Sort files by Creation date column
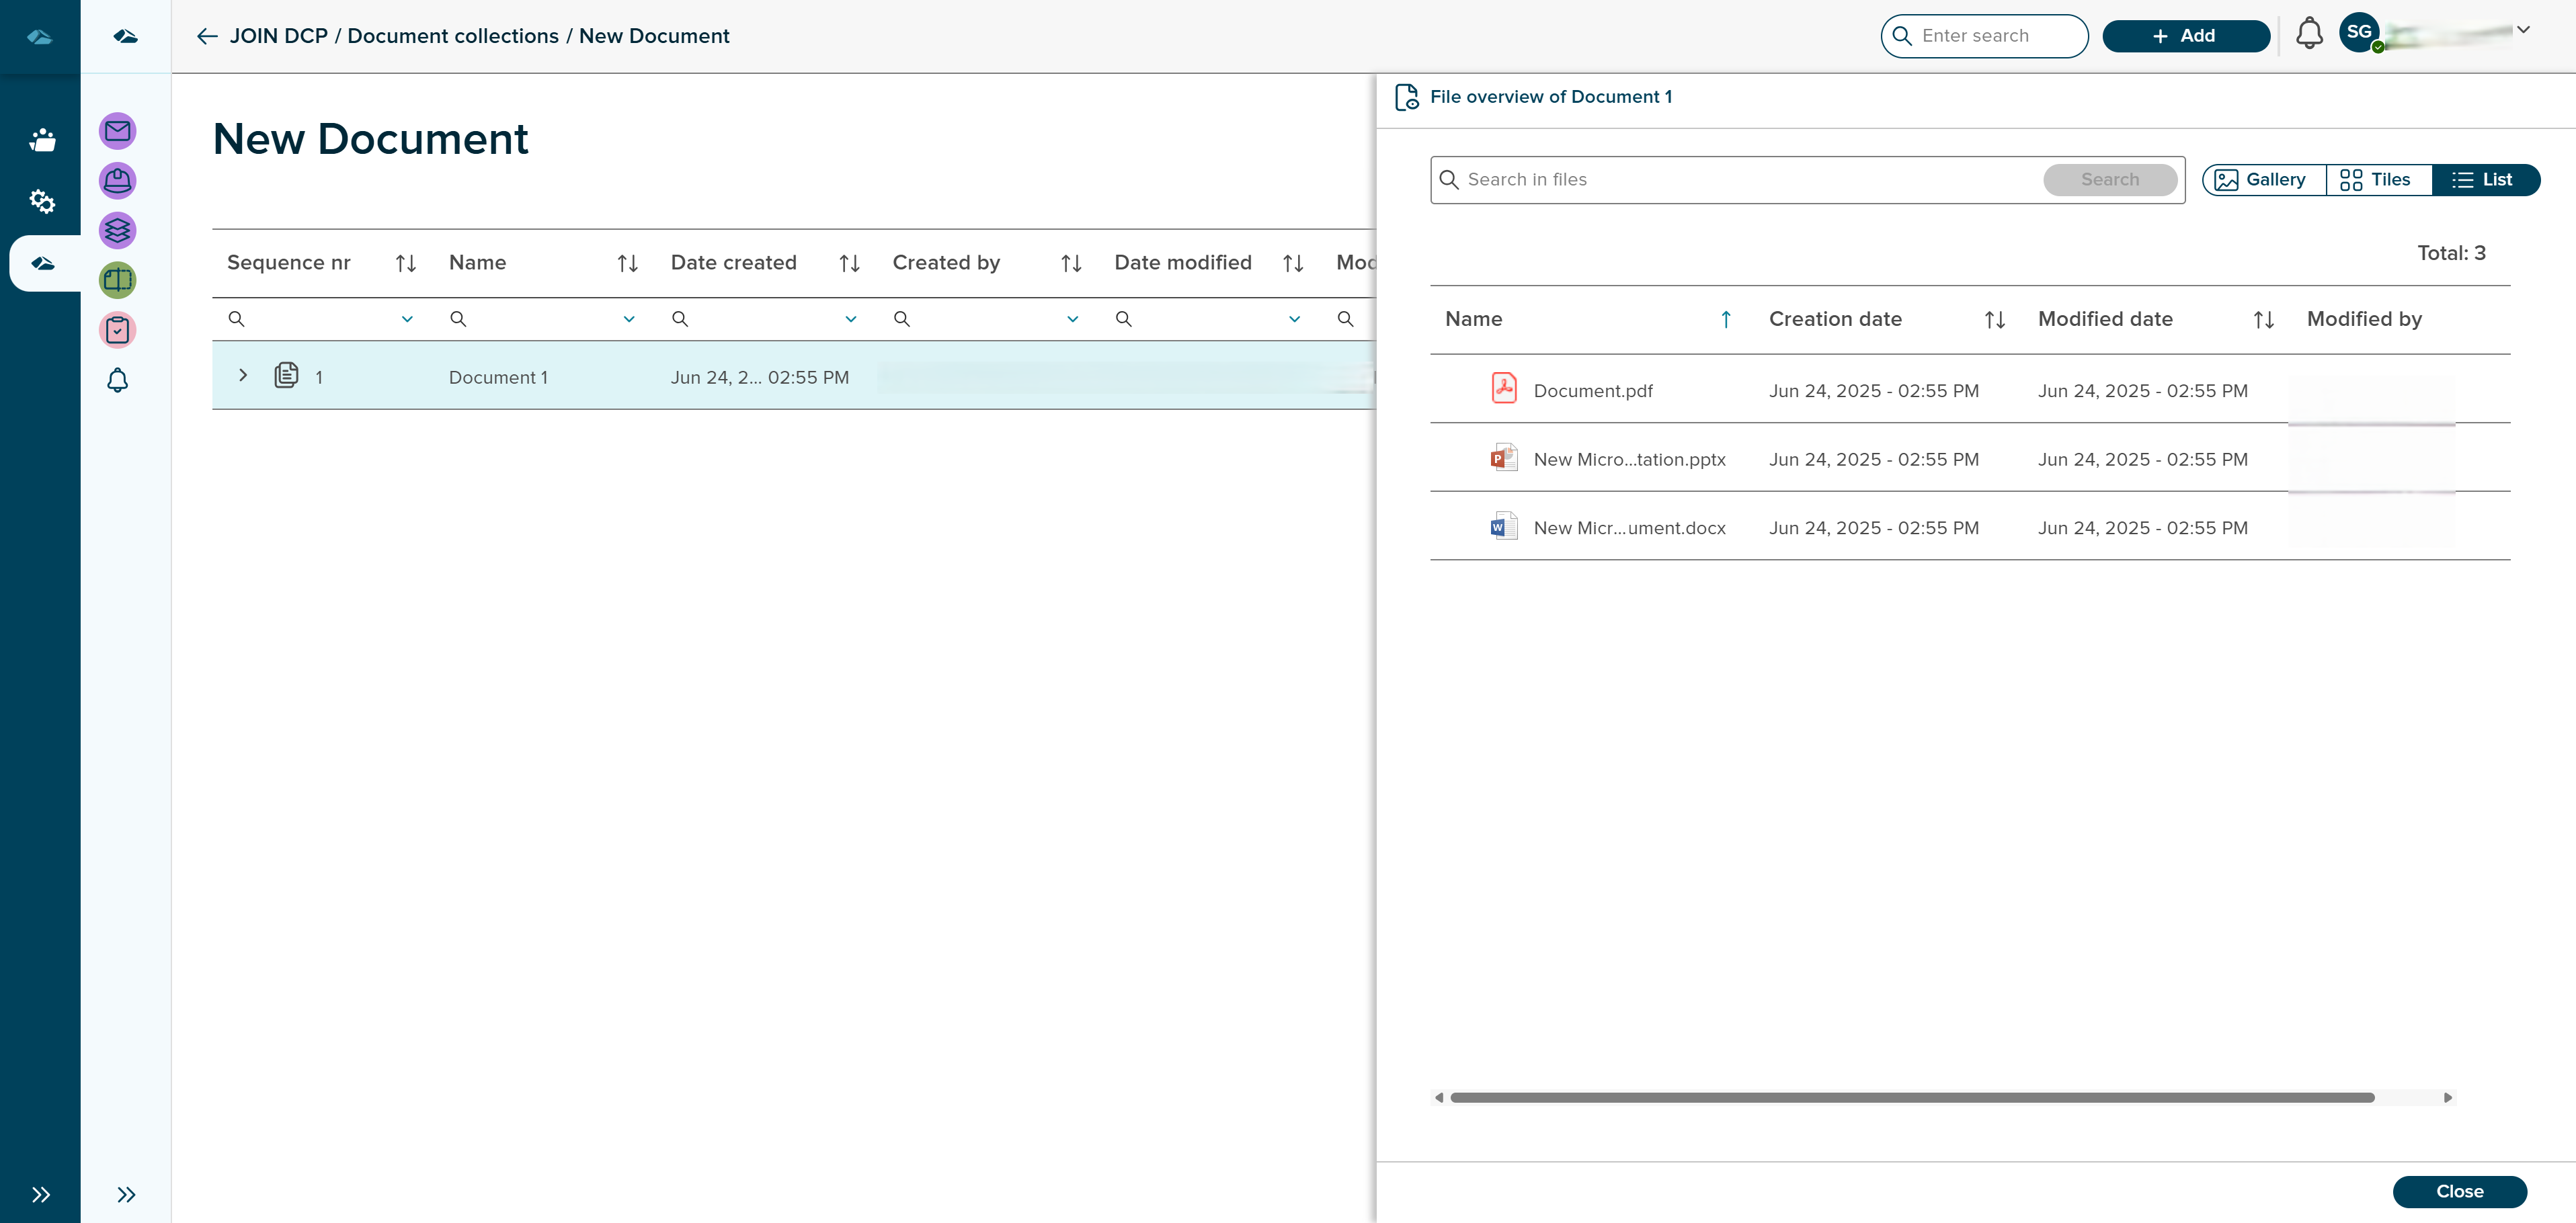This screenshot has height=1223, width=2576. (1993, 320)
